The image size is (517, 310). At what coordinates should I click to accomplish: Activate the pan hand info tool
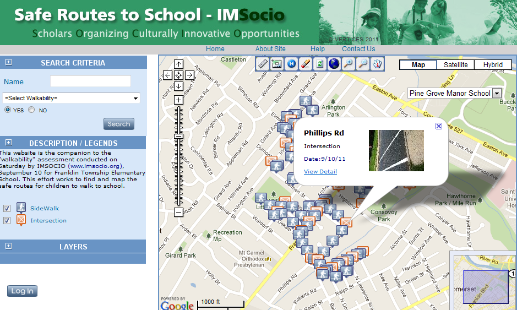point(377,64)
